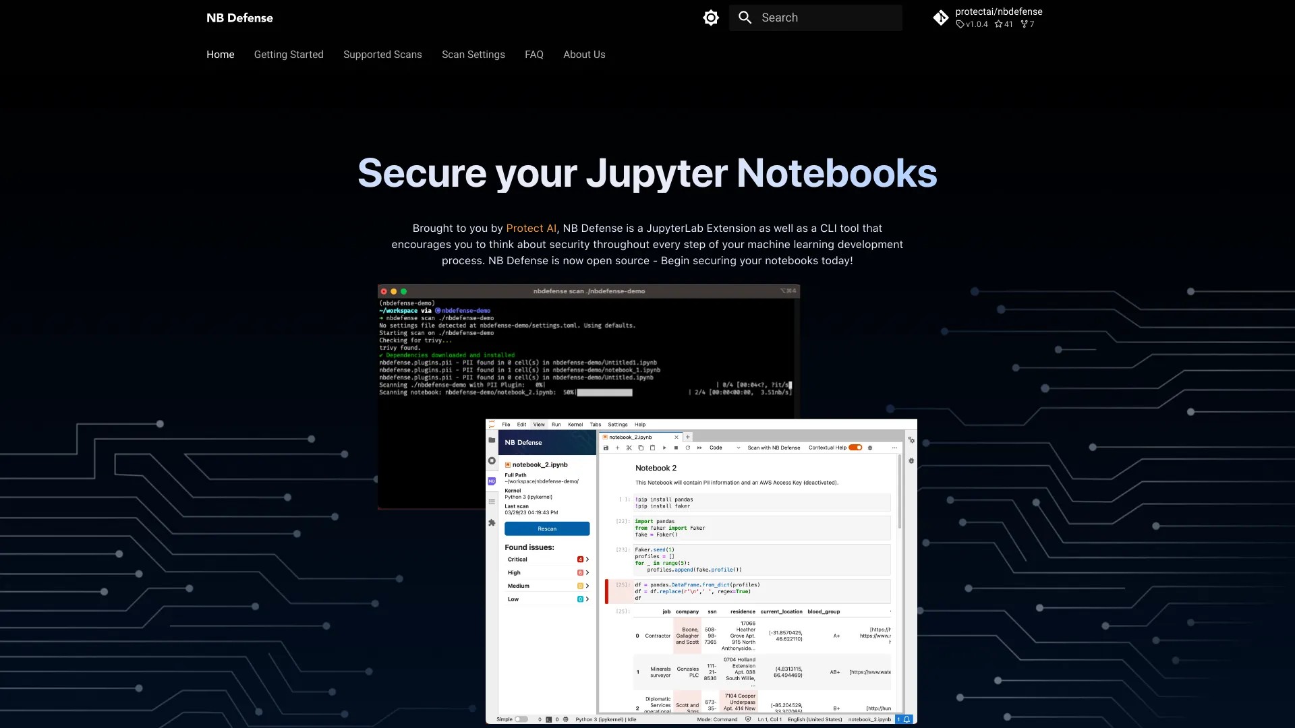Expand the Critical issues row
The image size is (1295, 728).
(547, 559)
